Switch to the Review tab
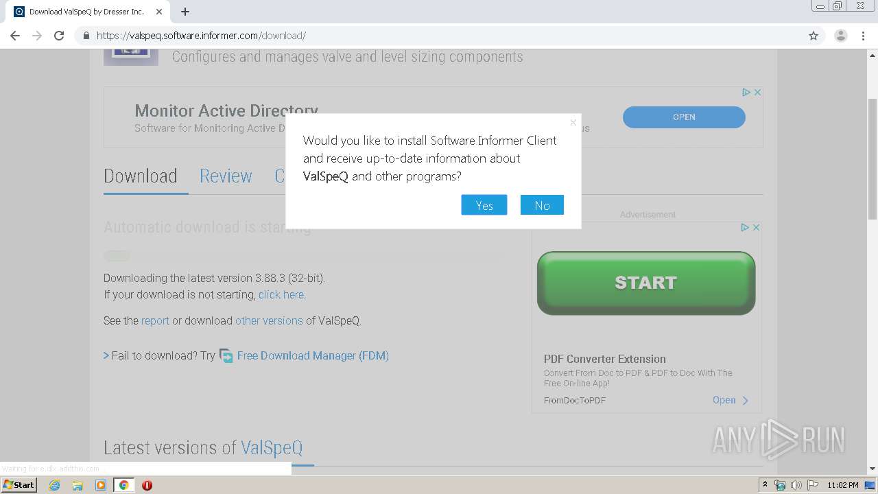Screen dimensions: 878x494 (x=226, y=176)
